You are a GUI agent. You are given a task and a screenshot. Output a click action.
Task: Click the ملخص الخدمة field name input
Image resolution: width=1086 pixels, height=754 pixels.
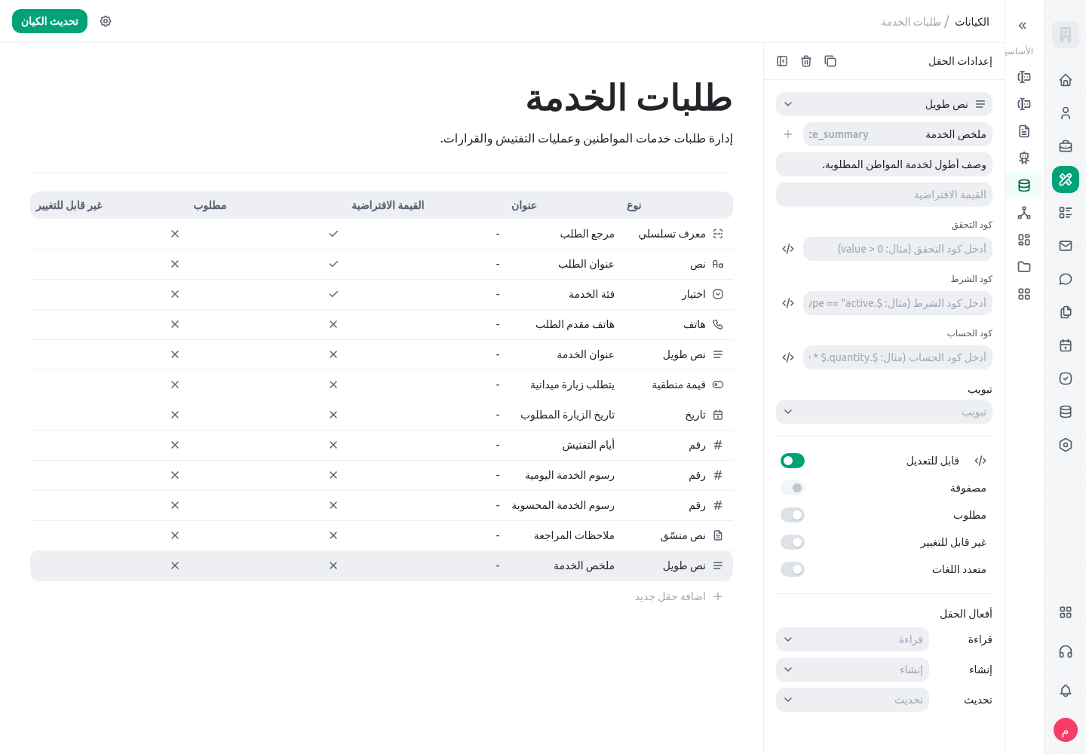tap(897, 134)
